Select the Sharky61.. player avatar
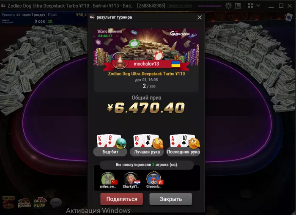The image size is (296, 215). [131, 178]
